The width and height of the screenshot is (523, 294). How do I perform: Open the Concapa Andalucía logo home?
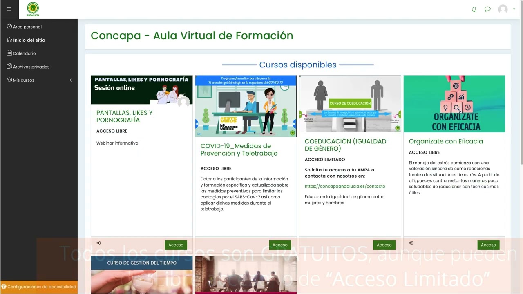click(33, 9)
